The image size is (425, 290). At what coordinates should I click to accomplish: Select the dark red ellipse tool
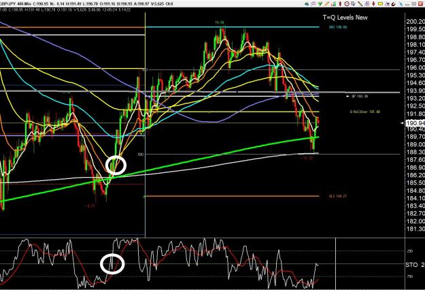340,4
